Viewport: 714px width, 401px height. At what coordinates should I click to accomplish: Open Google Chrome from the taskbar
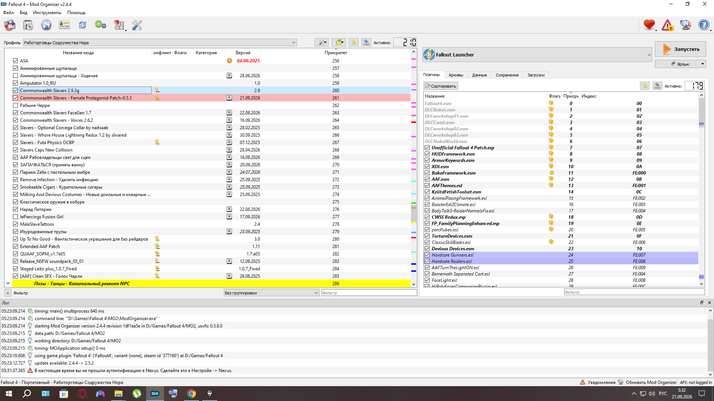(x=192, y=394)
